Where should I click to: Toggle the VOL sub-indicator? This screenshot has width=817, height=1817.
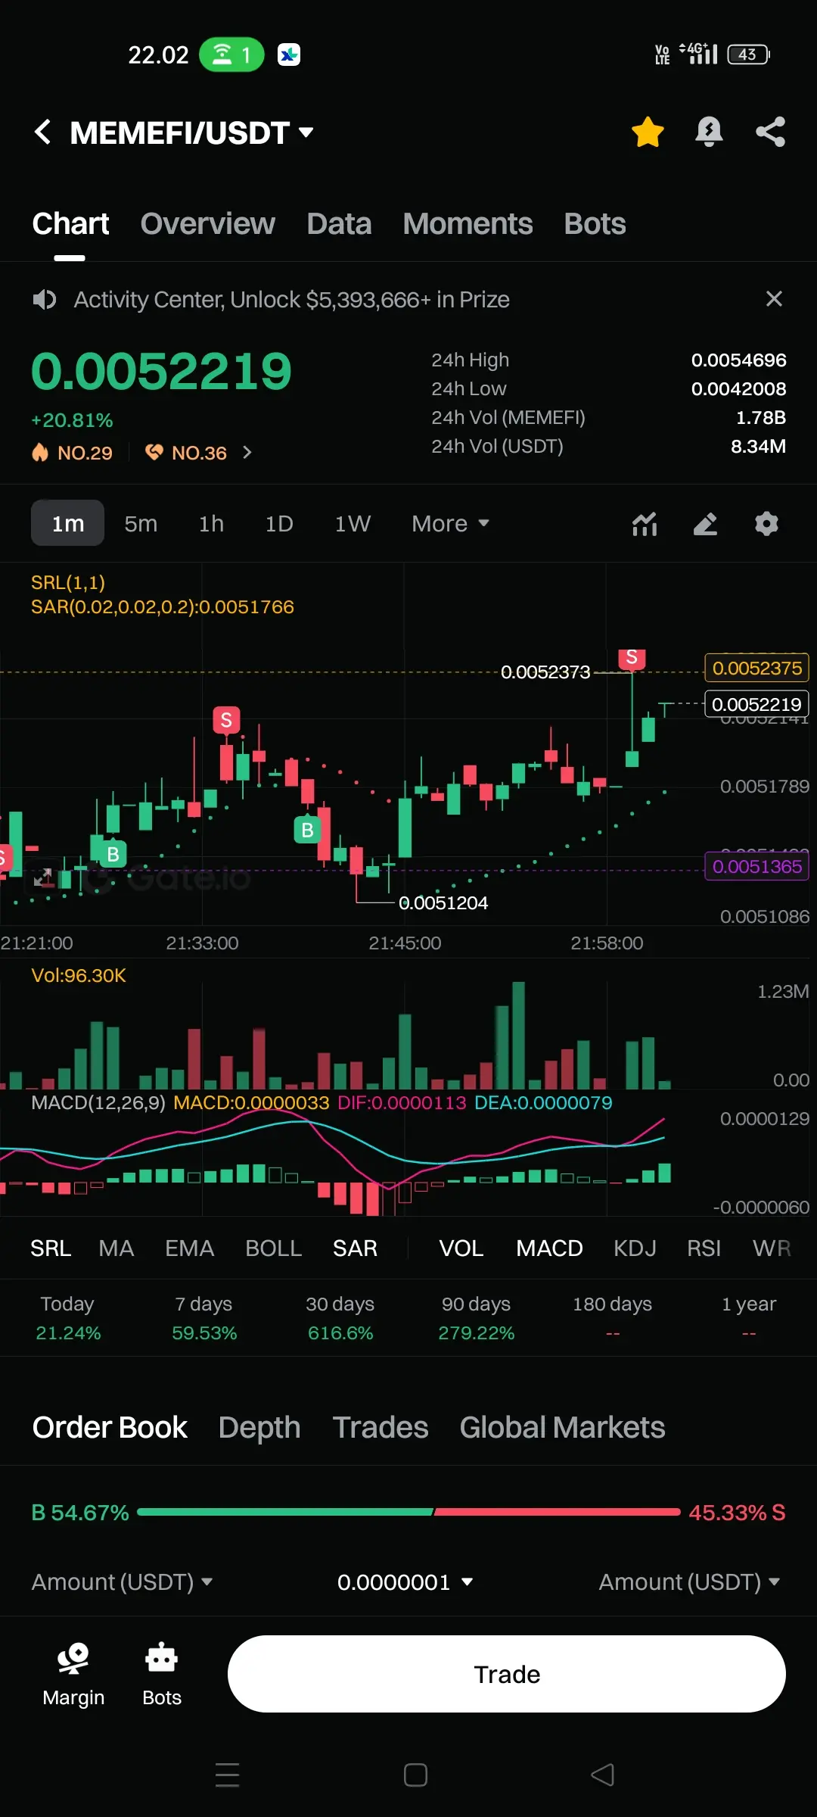click(x=461, y=1248)
